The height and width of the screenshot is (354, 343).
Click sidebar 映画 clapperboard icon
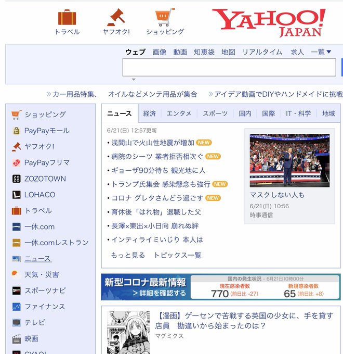(17, 339)
